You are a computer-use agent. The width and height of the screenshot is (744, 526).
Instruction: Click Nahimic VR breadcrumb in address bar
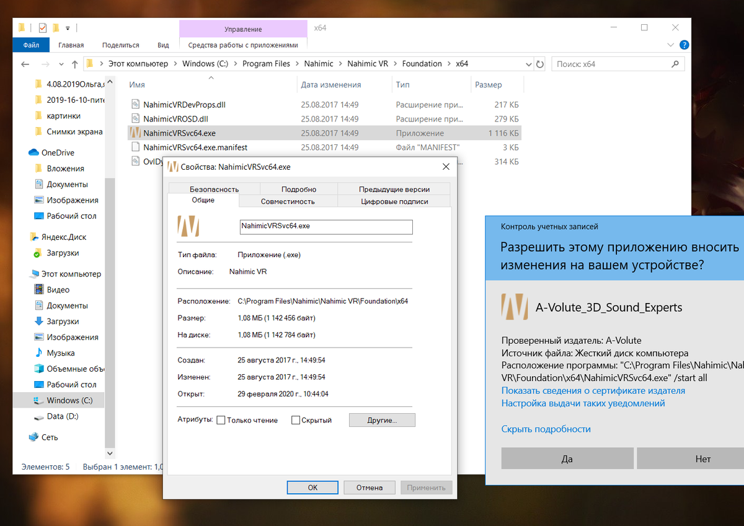(x=368, y=64)
